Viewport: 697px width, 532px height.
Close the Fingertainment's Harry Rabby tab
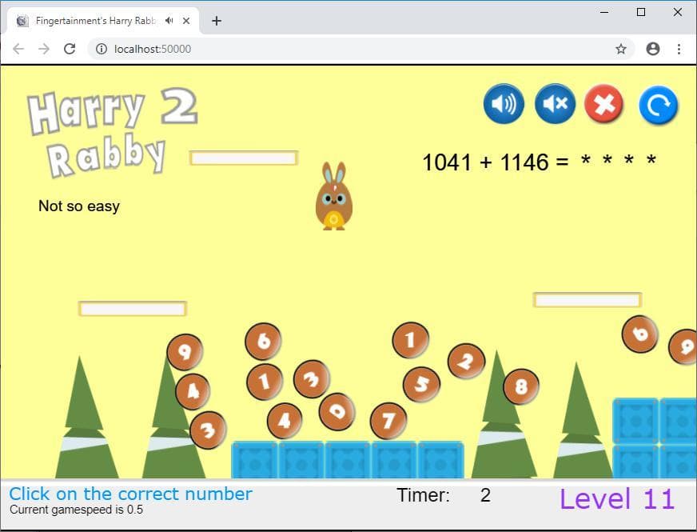click(186, 21)
